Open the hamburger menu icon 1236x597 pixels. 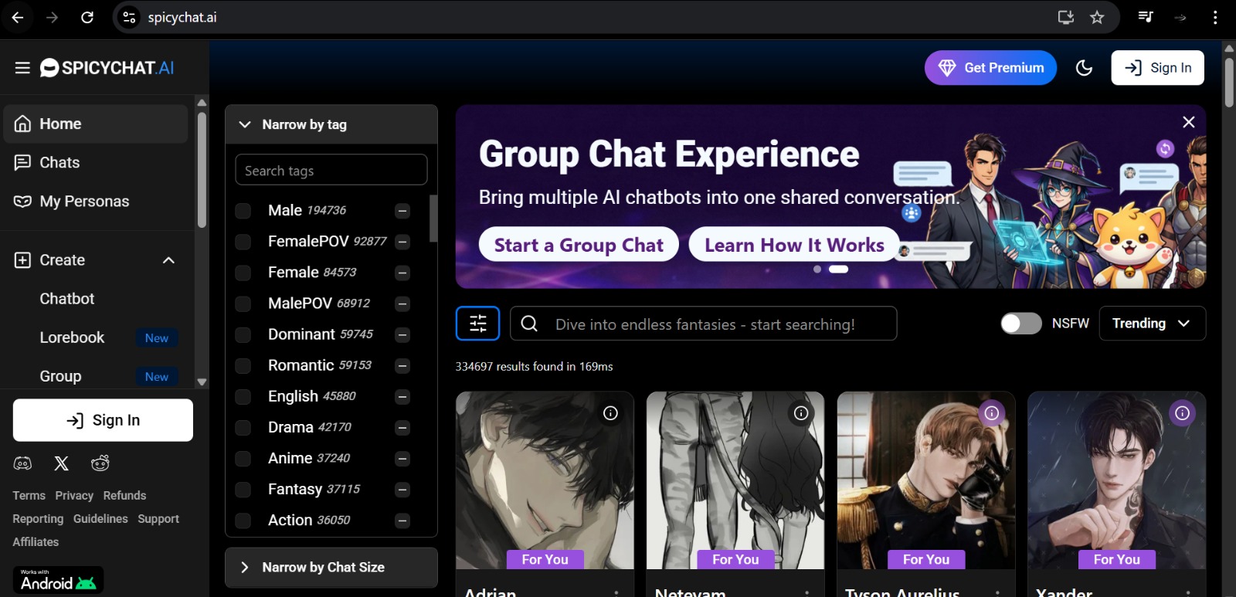click(x=22, y=68)
